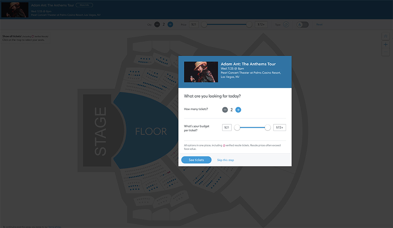Zoom in on the seat map
393x228 pixels.
pyautogui.click(x=386, y=45)
